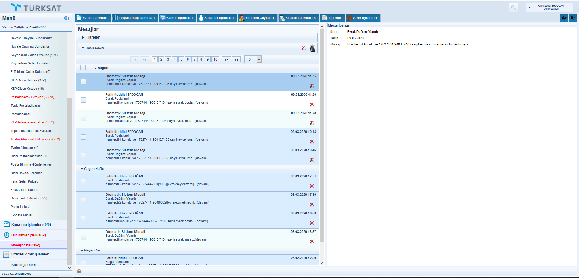Go to page 5 of messages
The width and height of the screenshot is (579, 278).
181,60
